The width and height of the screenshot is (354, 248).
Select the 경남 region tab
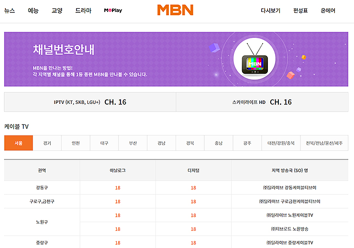click(x=161, y=143)
